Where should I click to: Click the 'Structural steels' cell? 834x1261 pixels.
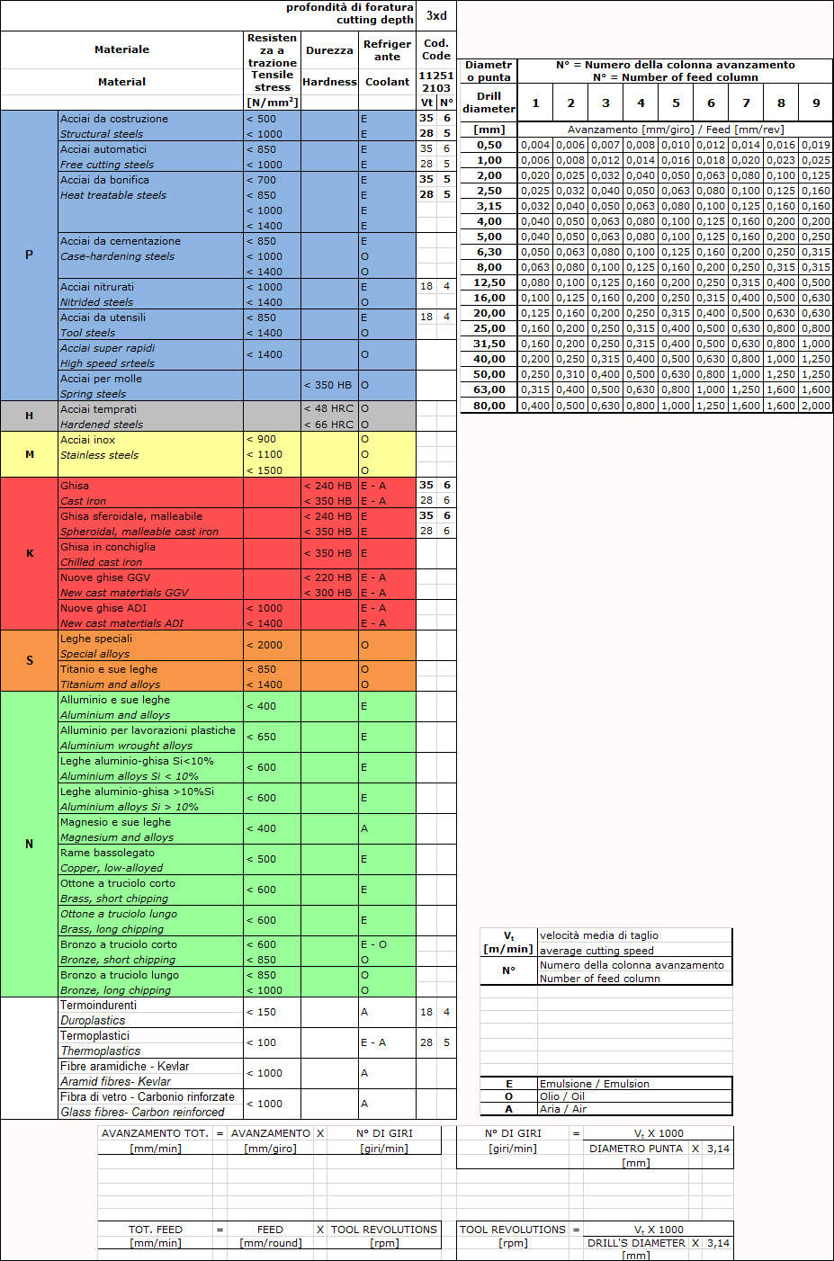[x=151, y=134]
